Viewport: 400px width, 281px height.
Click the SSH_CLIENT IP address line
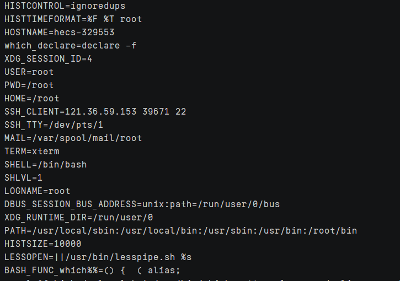click(95, 112)
